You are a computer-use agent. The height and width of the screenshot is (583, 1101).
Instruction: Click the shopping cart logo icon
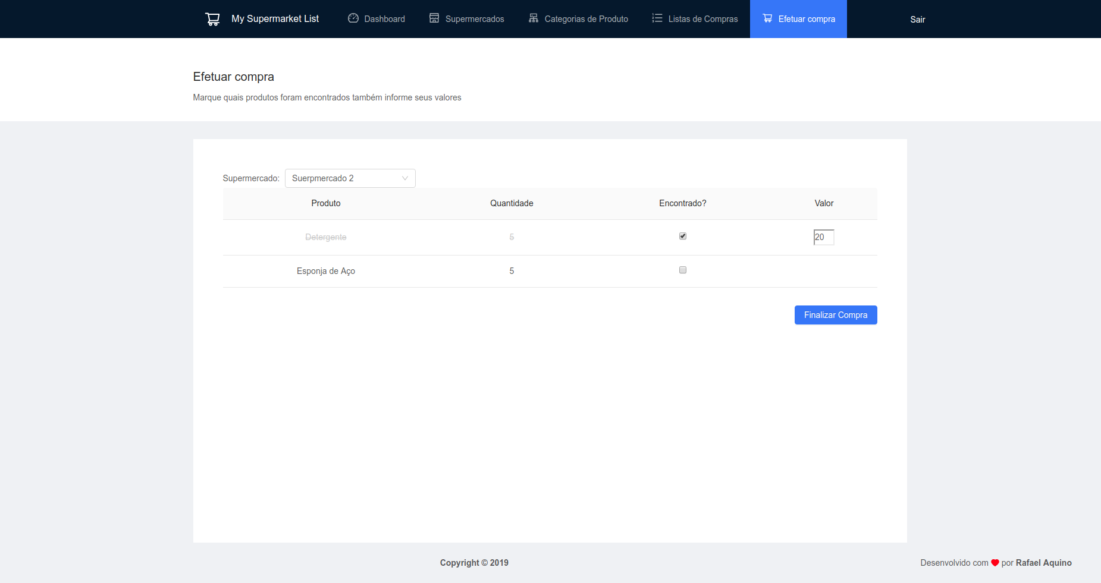click(x=212, y=19)
